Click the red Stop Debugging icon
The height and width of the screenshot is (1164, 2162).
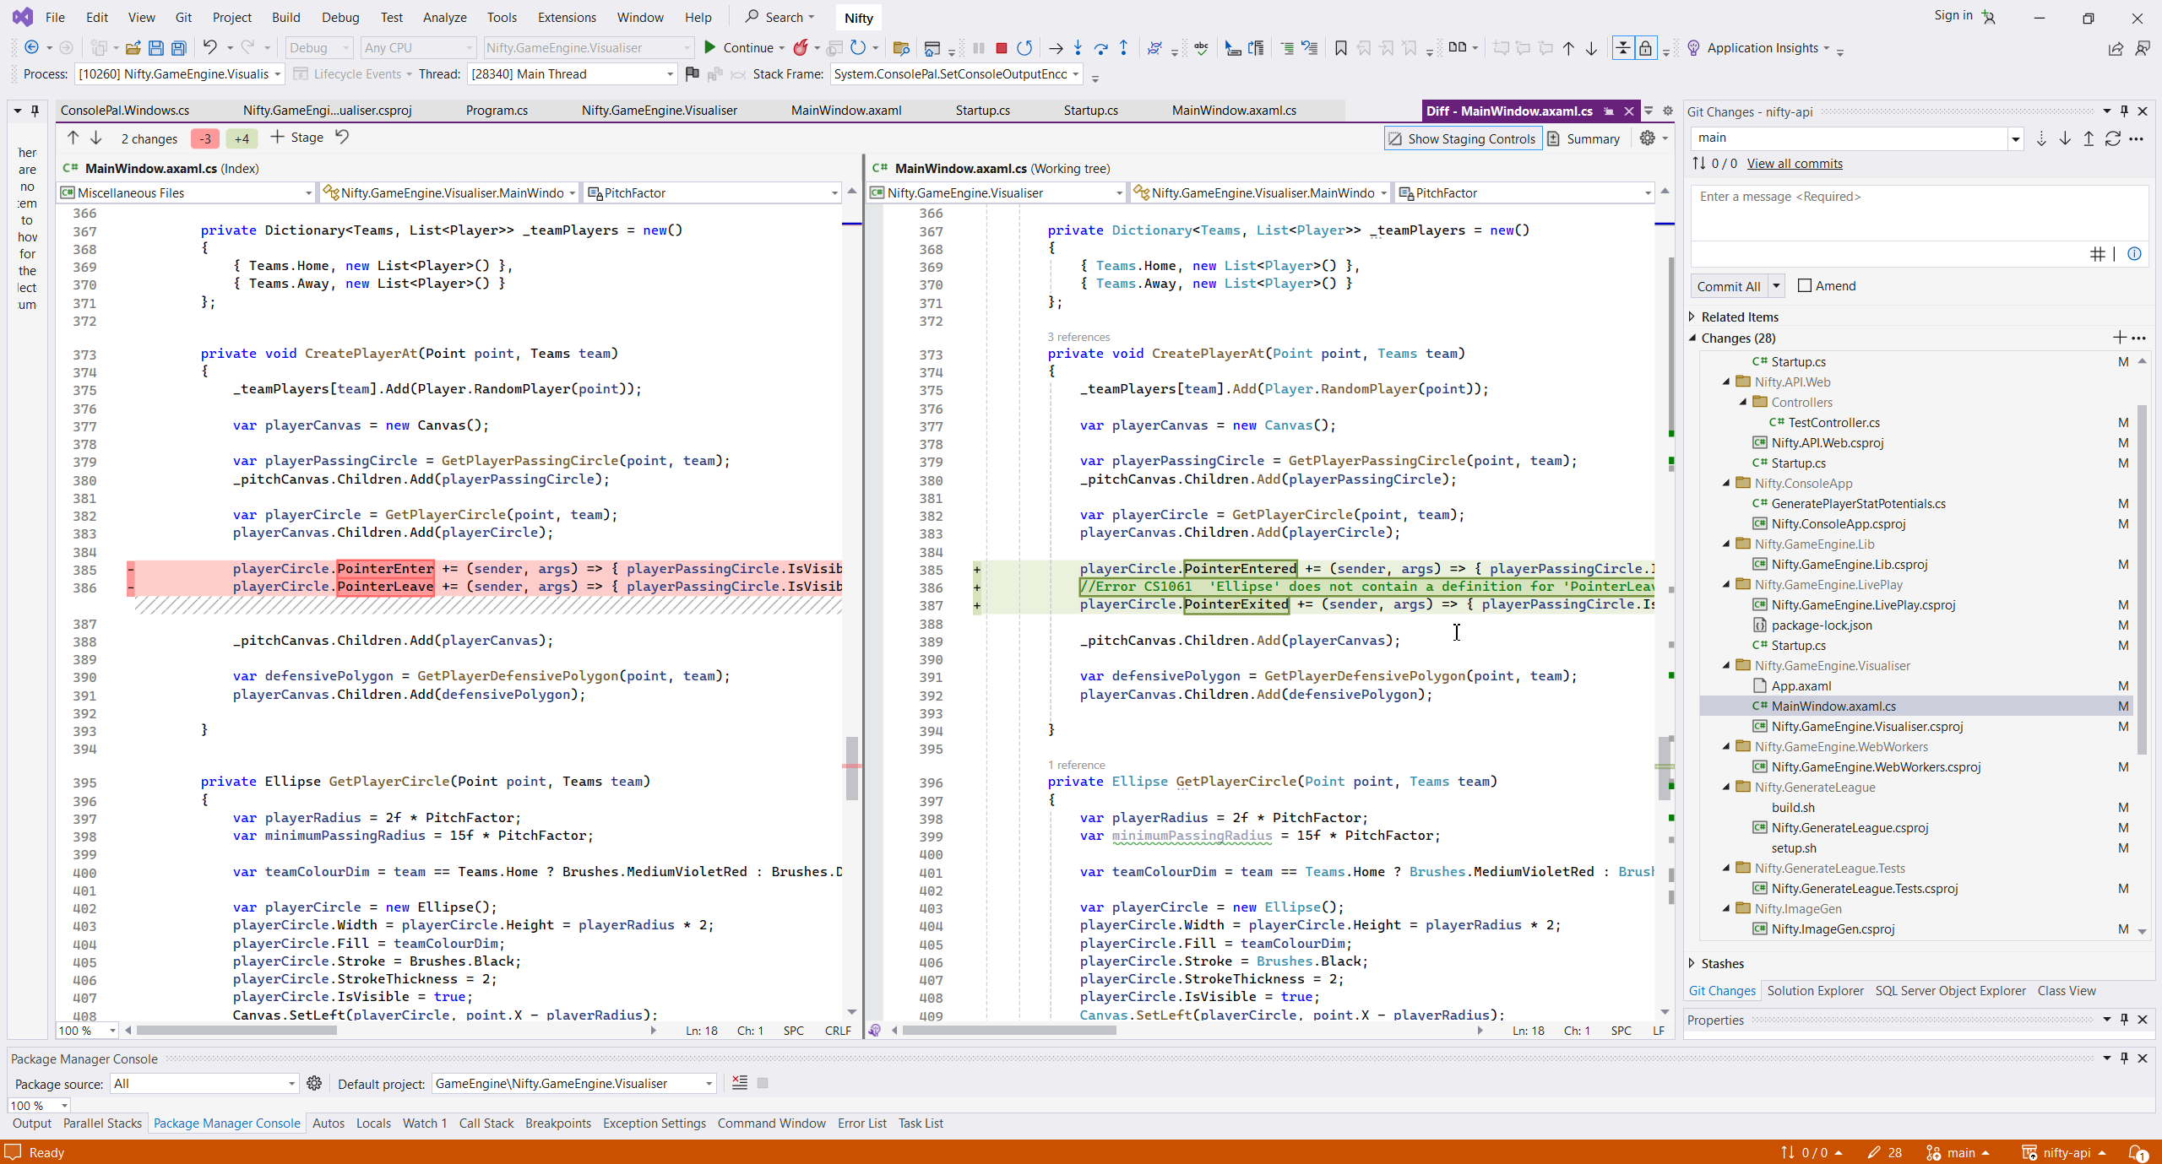coord(1002,48)
